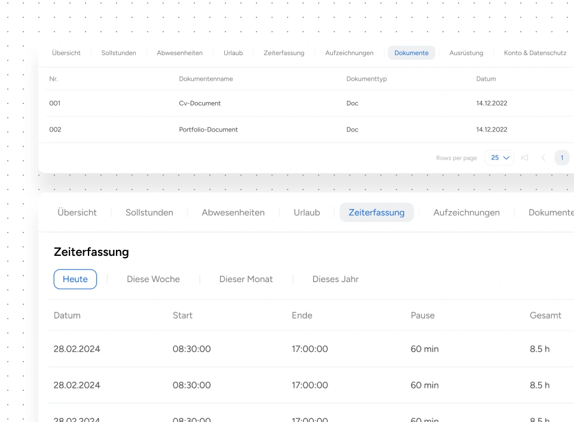Go to first page using pagination icon
Screen dimensions: 574x422
[x=524, y=158]
